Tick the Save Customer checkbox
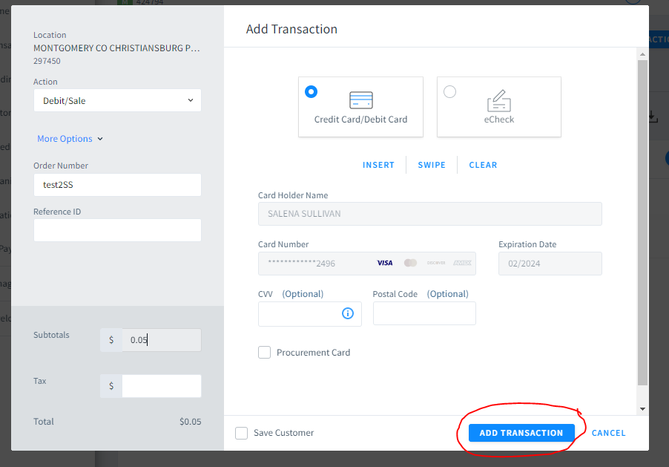Screen dimensions: 669x467 (242, 433)
